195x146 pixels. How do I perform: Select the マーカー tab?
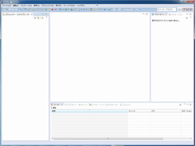pyautogui.click(x=57, y=105)
